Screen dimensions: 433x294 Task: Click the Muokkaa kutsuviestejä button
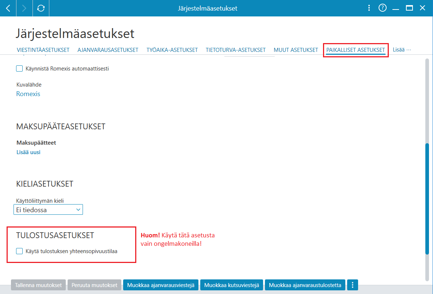(x=231, y=285)
